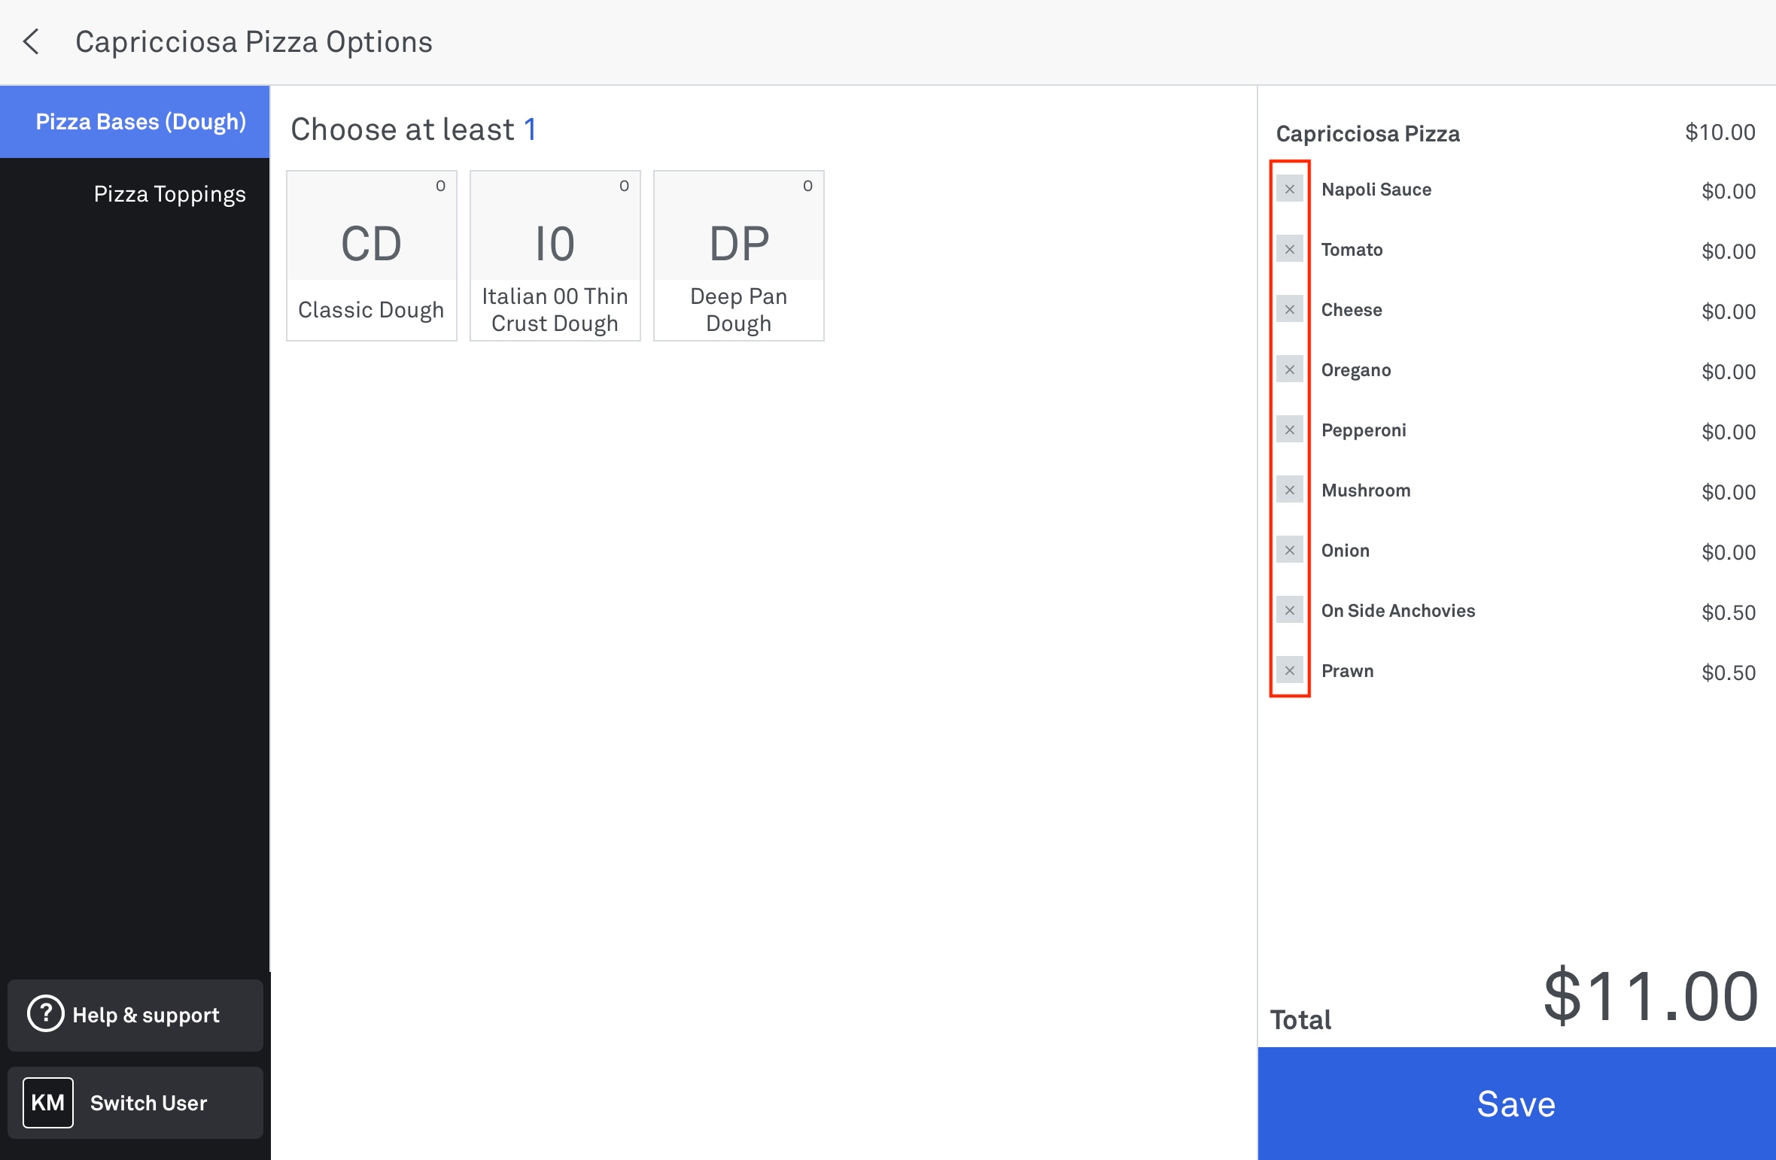Click the Oregano label
This screenshot has height=1160, width=1776.
click(x=1356, y=370)
